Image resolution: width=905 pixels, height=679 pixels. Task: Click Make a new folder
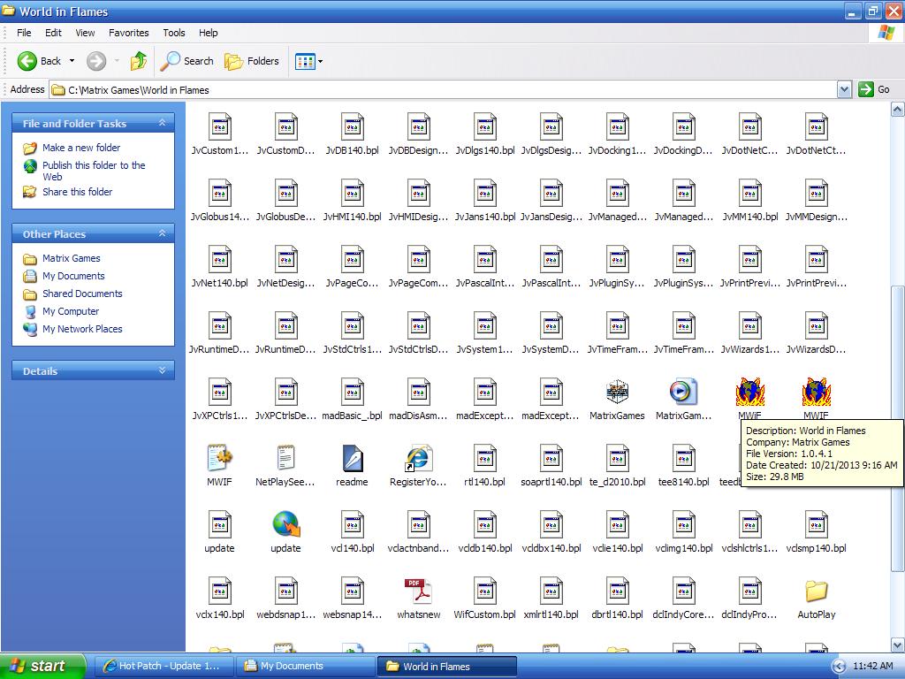coord(81,148)
